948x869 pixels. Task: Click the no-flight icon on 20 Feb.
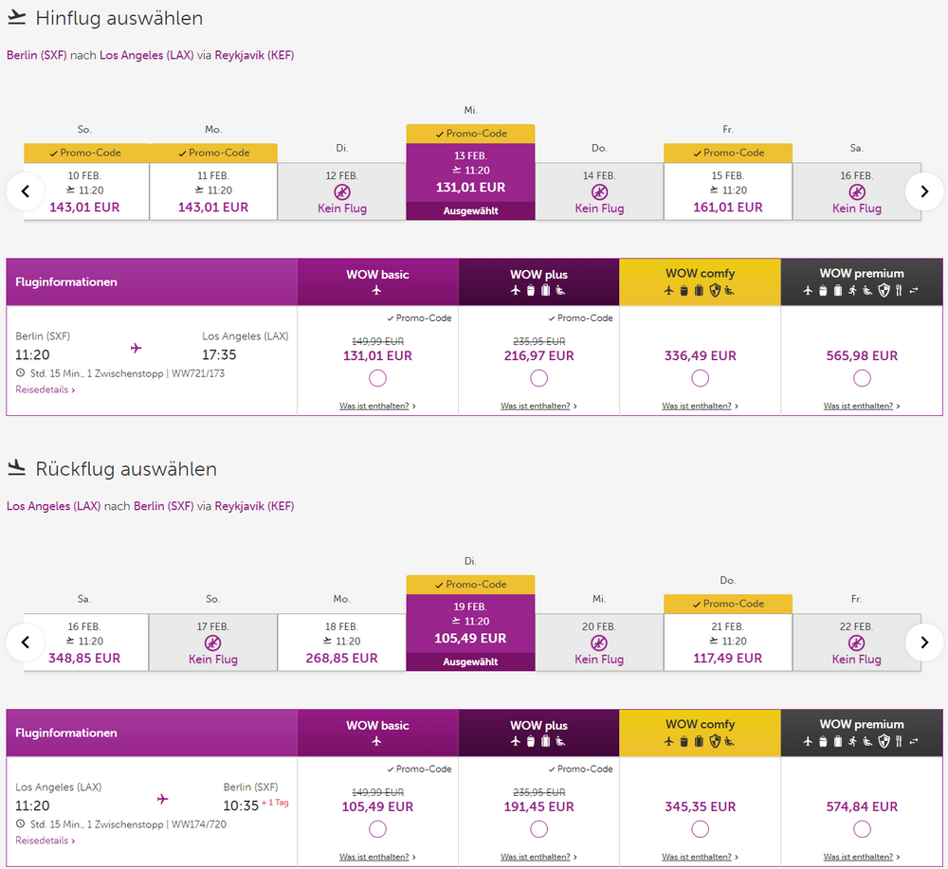coord(599,643)
